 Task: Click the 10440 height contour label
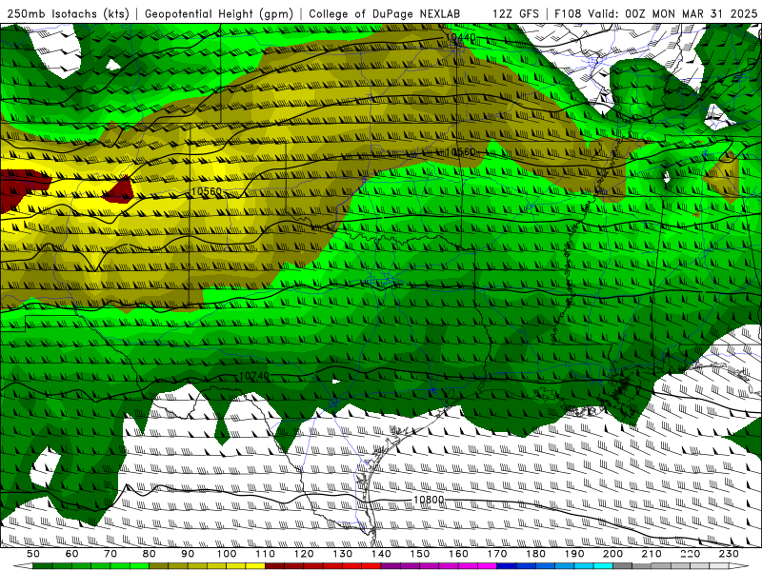[460, 37]
